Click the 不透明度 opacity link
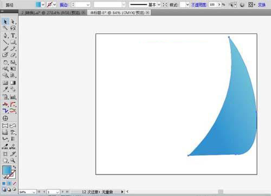The image size is (271, 196). coord(199,5)
